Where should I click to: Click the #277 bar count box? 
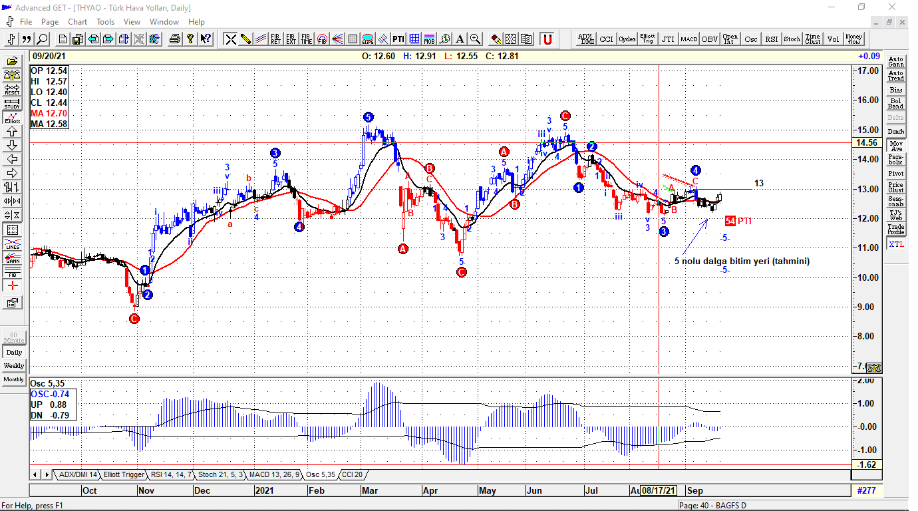(867, 491)
